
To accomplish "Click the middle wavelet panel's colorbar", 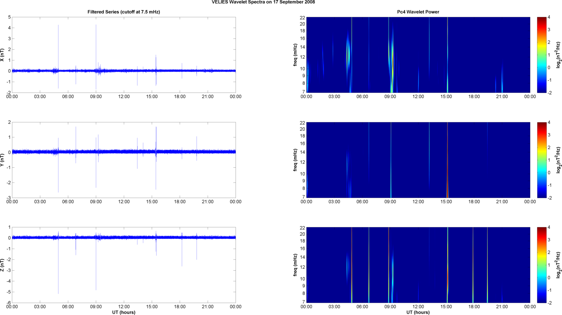I will 542,160.
